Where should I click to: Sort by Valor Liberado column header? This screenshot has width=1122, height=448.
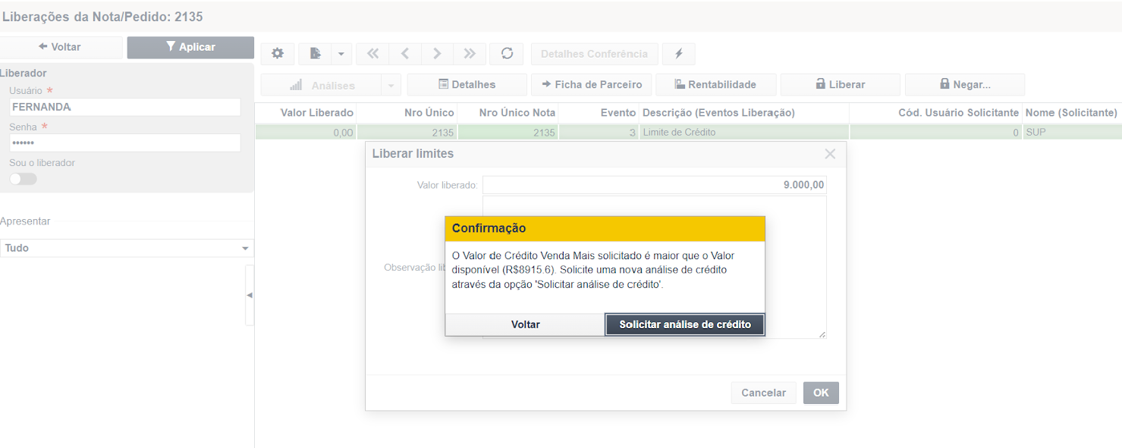(x=306, y=112)
